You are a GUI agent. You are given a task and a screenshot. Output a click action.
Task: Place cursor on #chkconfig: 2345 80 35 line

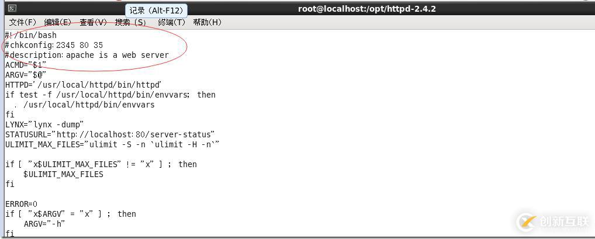tap(54, 45)
